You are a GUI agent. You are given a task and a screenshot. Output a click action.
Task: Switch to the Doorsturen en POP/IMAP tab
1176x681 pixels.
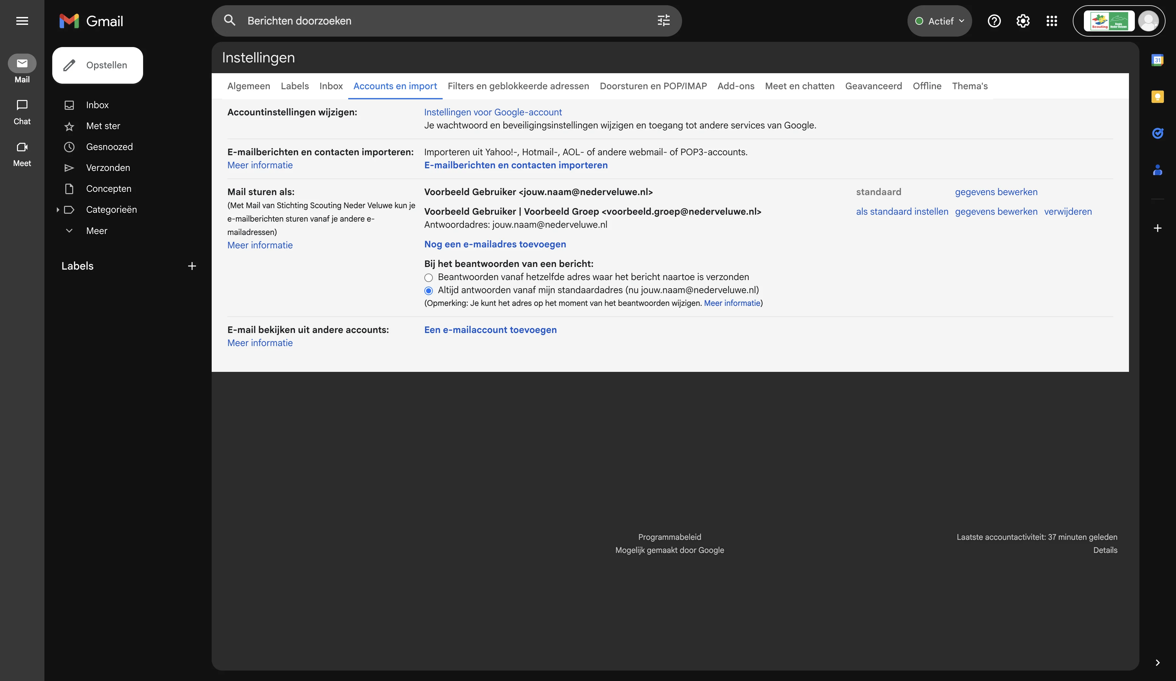pos(653,86)
